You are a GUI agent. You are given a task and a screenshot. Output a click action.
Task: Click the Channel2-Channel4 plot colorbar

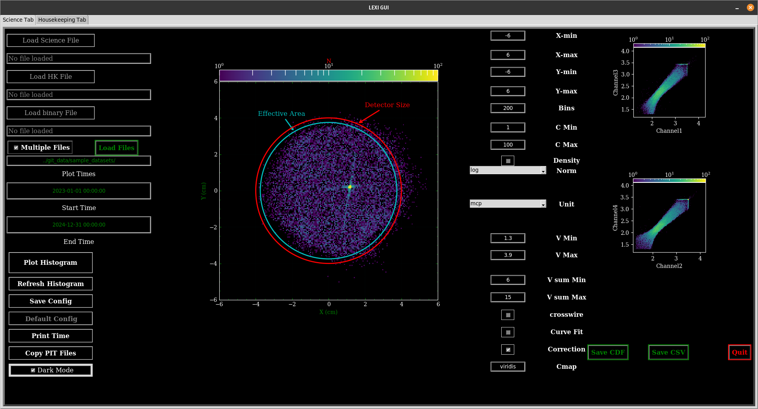(669, 180)
